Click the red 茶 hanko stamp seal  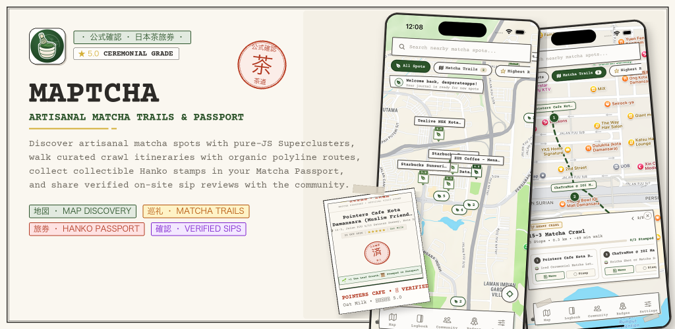coord(262,65)
